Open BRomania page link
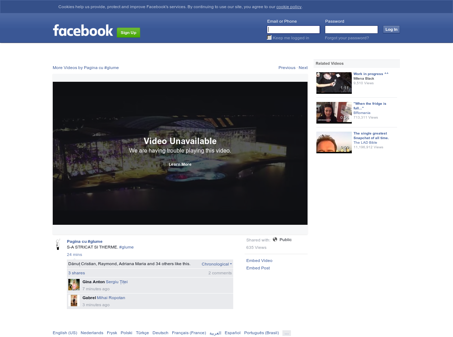 (x=362, y=113)
